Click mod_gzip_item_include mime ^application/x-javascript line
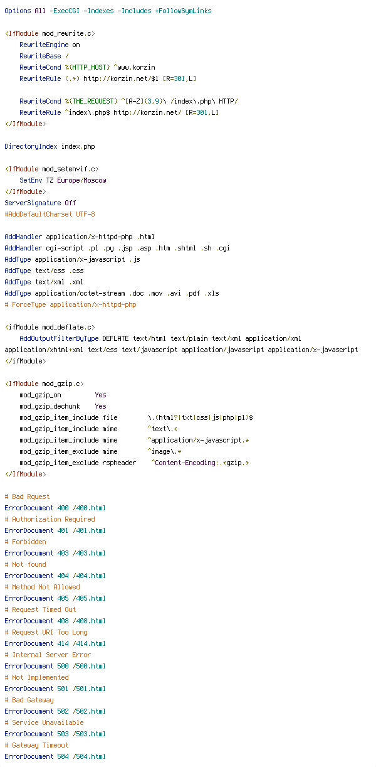The width and height of the screenshot is (376, 767). point(134,440)
